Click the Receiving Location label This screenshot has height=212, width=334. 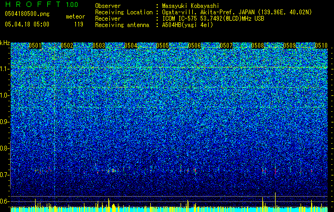[124, 12]
